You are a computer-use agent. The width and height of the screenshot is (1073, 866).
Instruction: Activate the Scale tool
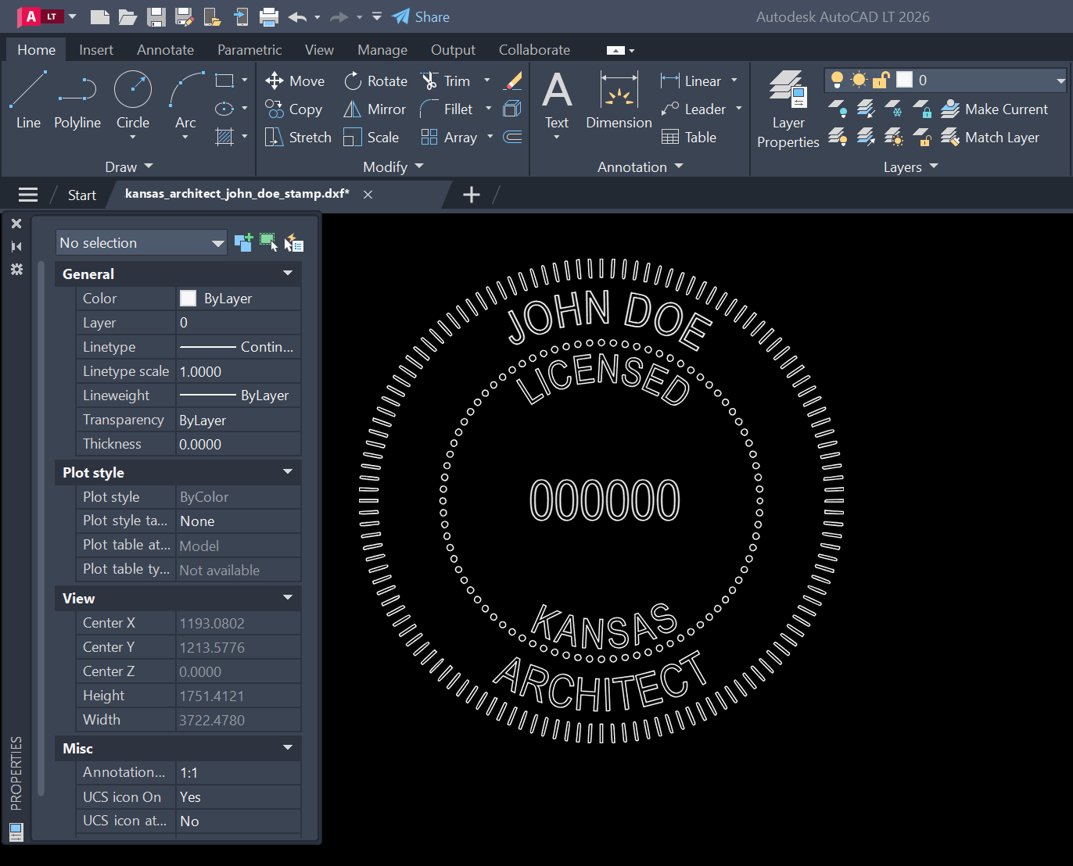(371, 138)
